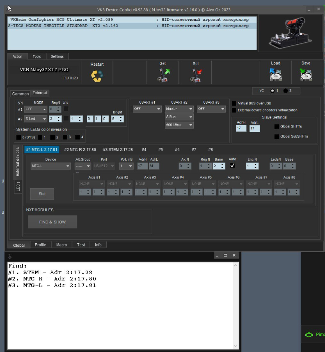Click the Restart device icon
Image resolution: width=325 pixels, height=352 pixels.
pyautogui.click(x=97, y=75)
